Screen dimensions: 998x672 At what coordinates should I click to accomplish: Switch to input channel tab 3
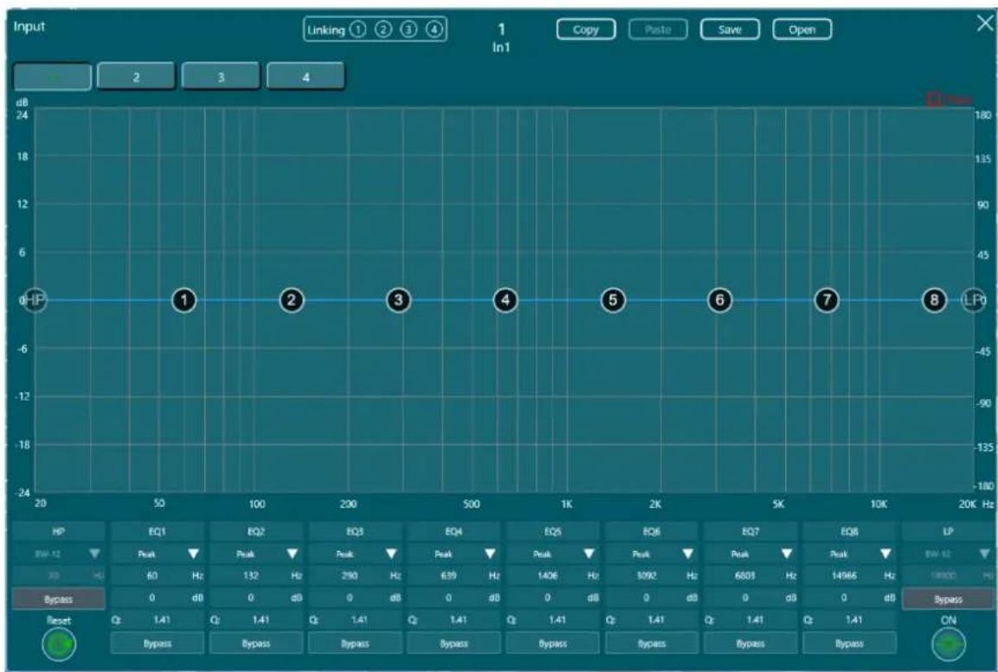(x=220, y=76)
